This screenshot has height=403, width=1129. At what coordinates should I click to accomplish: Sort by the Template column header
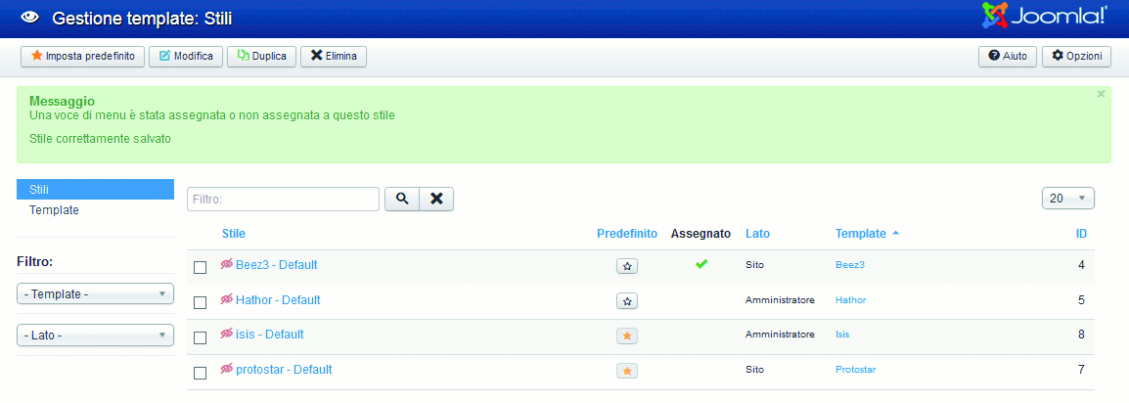pyautogui.click(x=860, y=233)
